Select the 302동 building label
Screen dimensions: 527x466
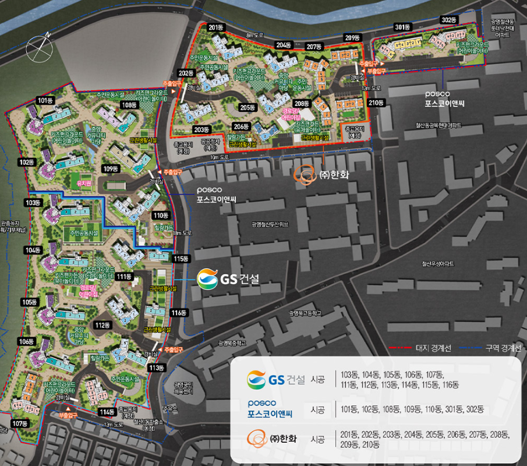point(449,20)
